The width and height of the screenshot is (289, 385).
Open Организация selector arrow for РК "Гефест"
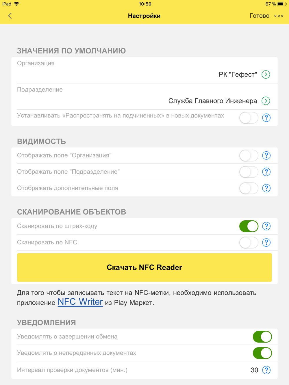266,75
